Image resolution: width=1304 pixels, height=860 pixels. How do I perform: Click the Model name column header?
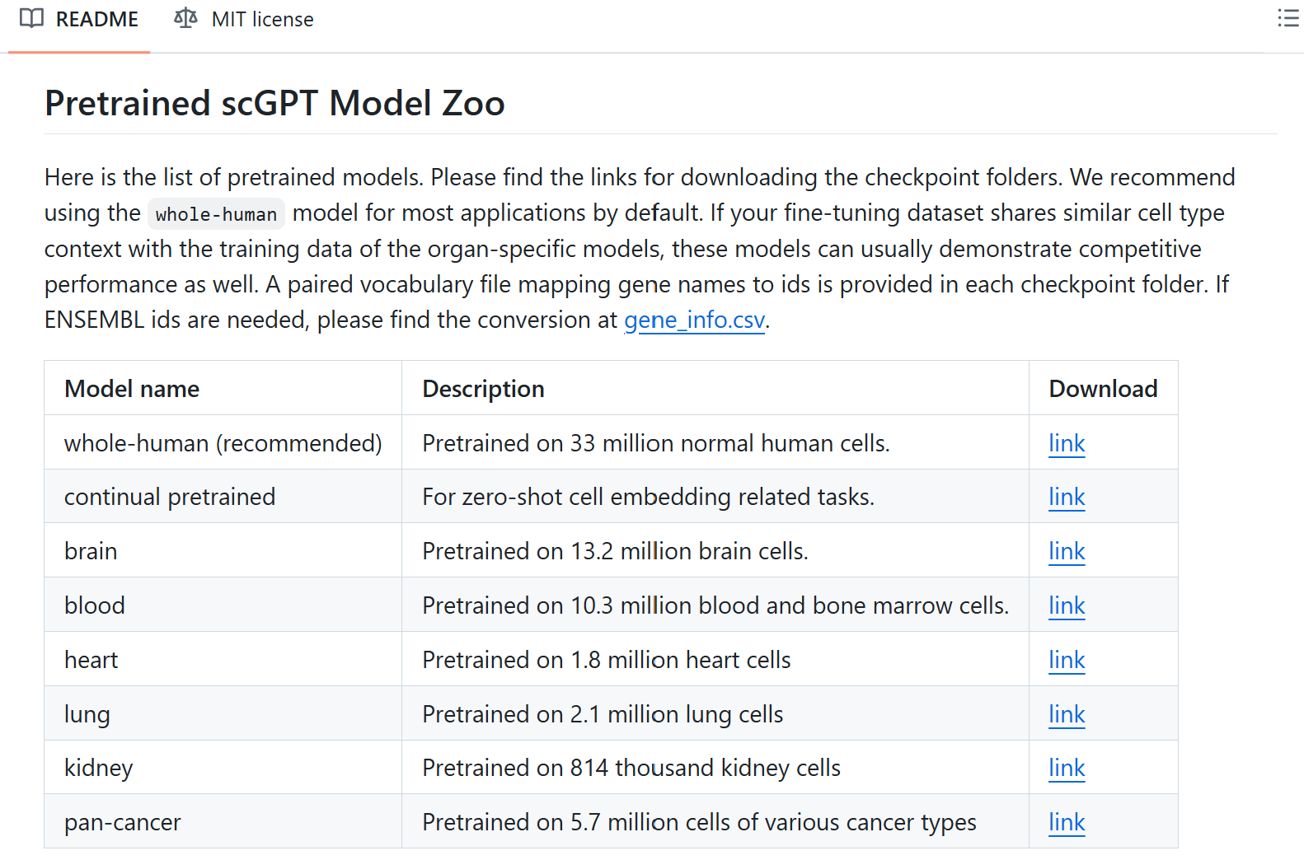click(132, 389)
